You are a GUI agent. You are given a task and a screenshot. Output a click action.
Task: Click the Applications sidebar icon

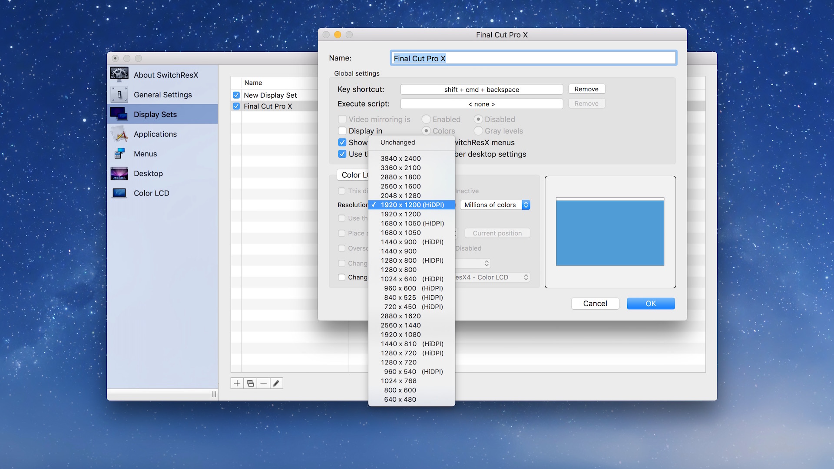pyautogui.click(x=119, y=134)
